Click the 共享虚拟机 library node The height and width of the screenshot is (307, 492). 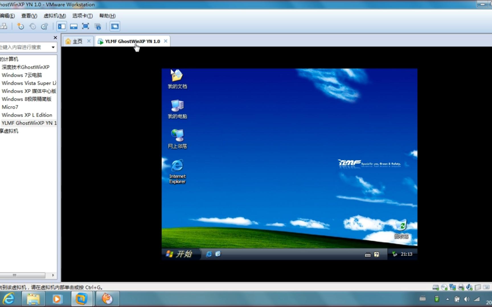click(x=9, y=131)
